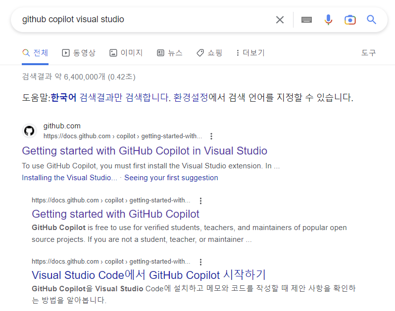Open the 도구 (Tools) options
Screen dimensions: 395x311
(x=369, y=53)
